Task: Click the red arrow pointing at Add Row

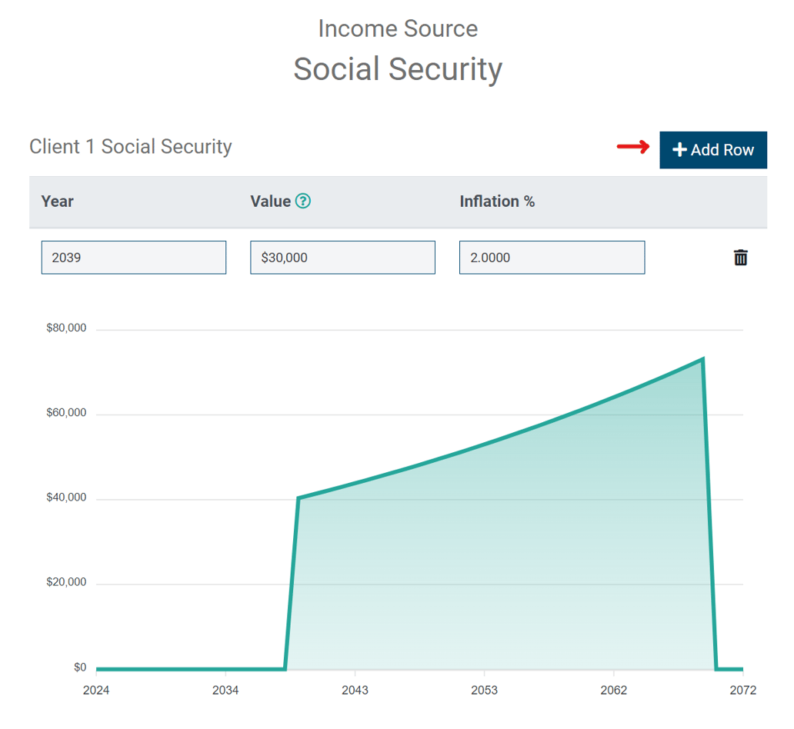Action: pyautogui.click(x=633, y=147)
